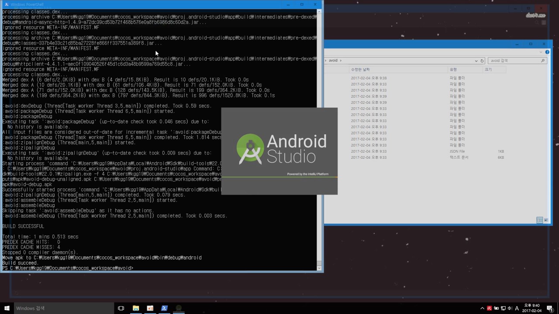Click the BUILD SUCCESSFUL line in PowerShell
The image size is (559, 314).
pos(23,226)
